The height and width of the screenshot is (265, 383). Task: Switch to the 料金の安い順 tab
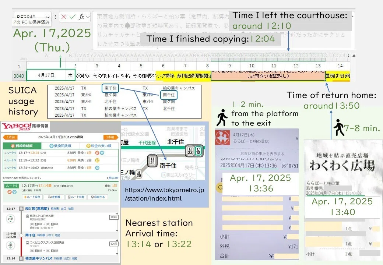(99, 146)
